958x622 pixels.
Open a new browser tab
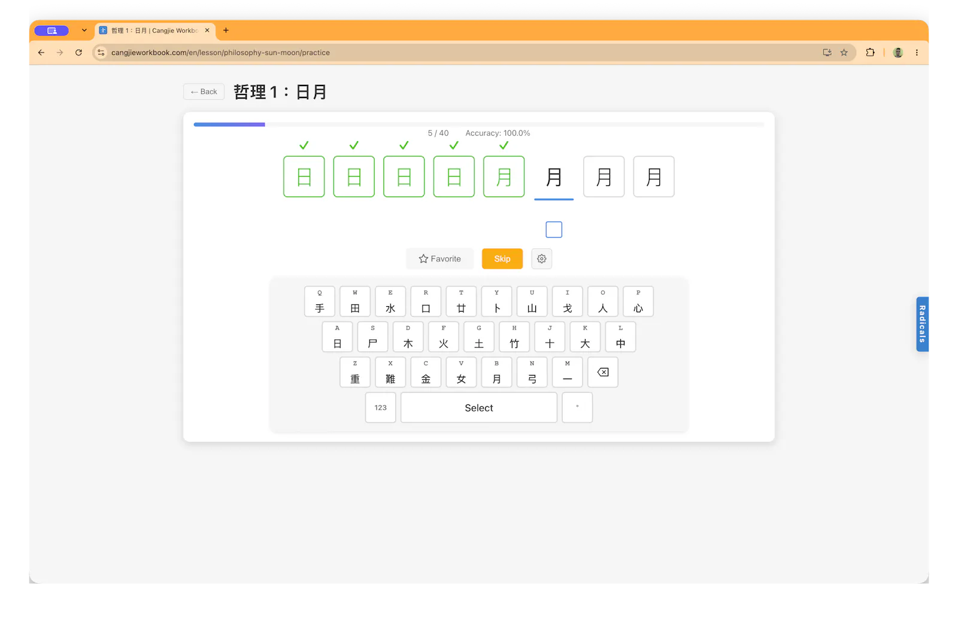click(226, 31)
